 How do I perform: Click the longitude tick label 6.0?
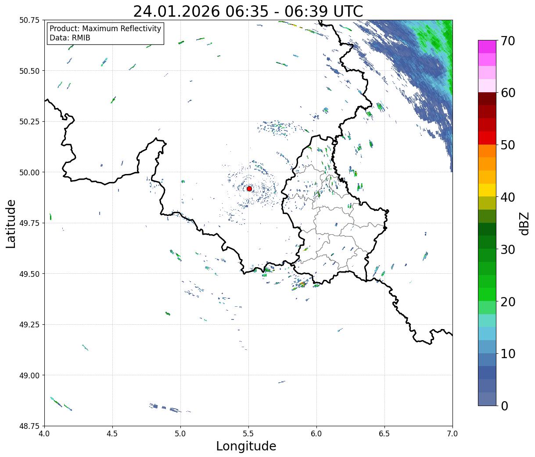tap(316, 434)
